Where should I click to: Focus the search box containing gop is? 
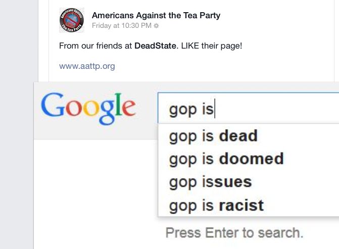[249, 108]
